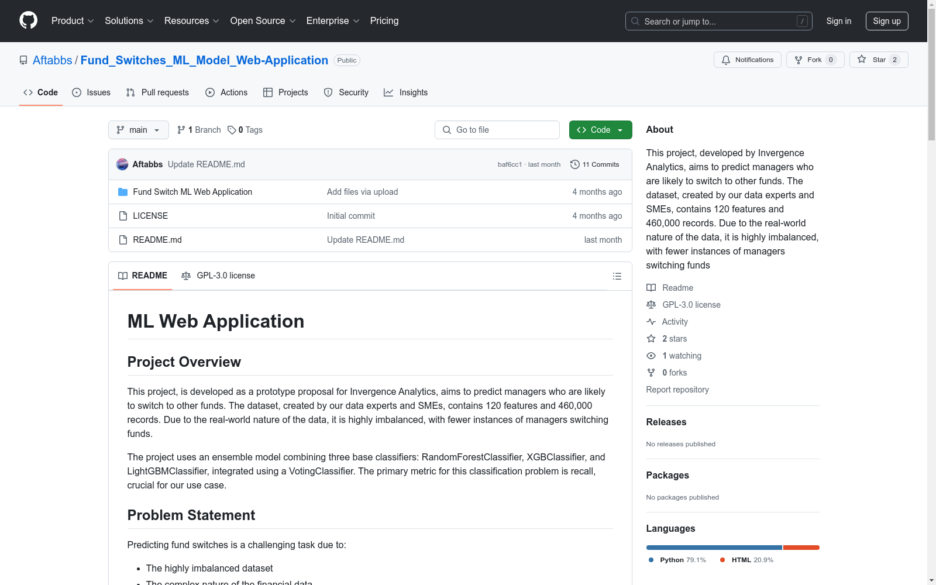Viewport: 936px width, 585px height.
Task: Click the repository icon beside Aftabbs
Action: tap(23, 60)
